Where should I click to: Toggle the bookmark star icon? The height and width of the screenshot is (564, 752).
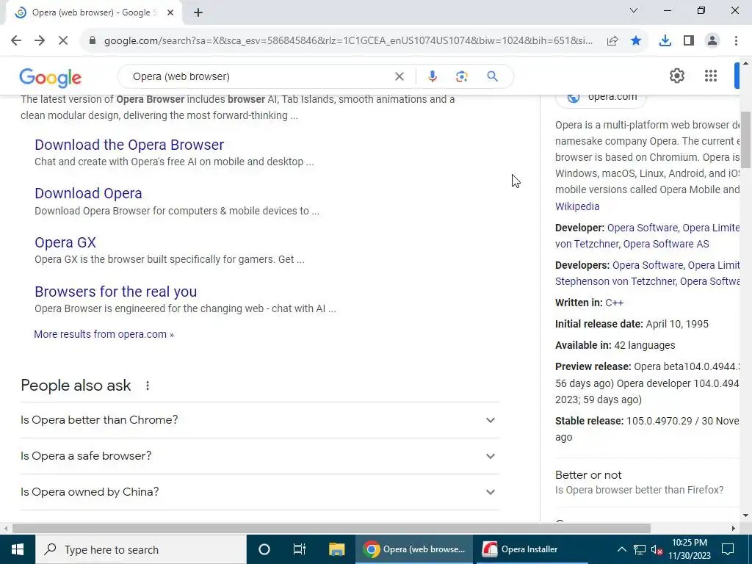(636, 41)
